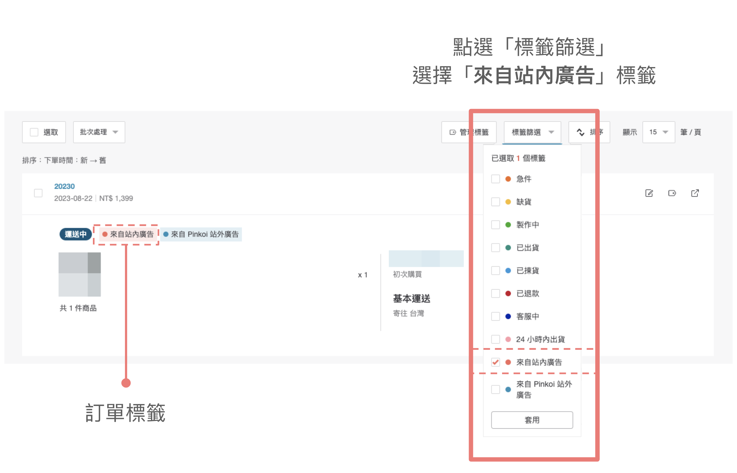Click the 運送中 status badge
The image size is (737, 473).
(76, 234)
